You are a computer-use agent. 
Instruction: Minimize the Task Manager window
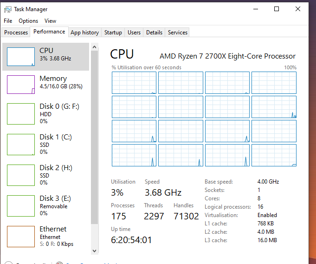click(256, 9)
